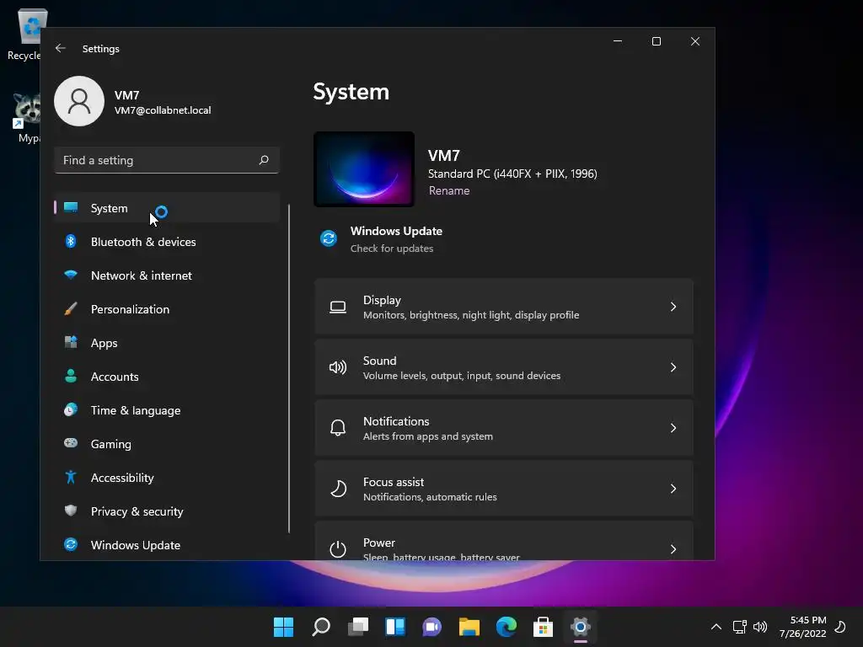Click the network icon in the system tray
This screenshot has height=647, width=863.
(739, 627)
